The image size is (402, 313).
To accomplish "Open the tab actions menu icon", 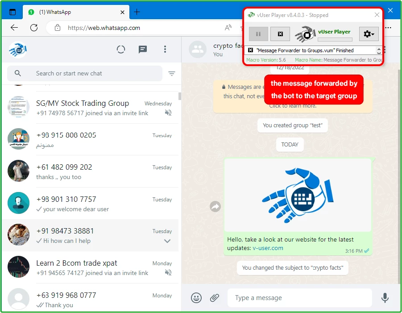I will (x=12, y=12).
